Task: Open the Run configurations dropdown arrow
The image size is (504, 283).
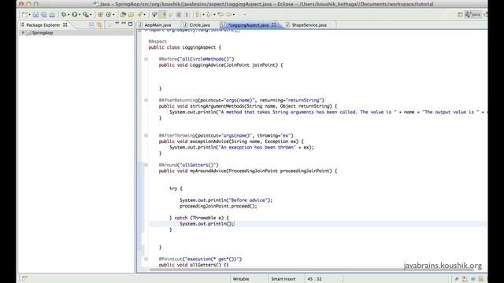Action: (x=80, y=15)
